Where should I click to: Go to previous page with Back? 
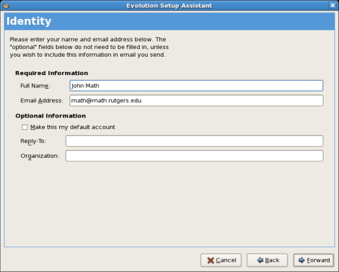[267, 260]
